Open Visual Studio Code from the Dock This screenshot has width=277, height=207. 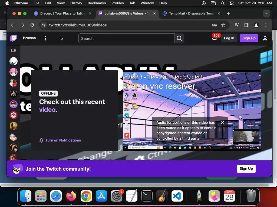(177, 196)
